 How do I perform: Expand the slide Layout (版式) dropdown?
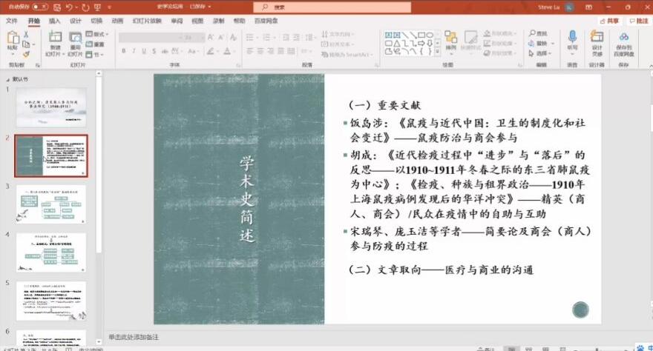(97, 35)
